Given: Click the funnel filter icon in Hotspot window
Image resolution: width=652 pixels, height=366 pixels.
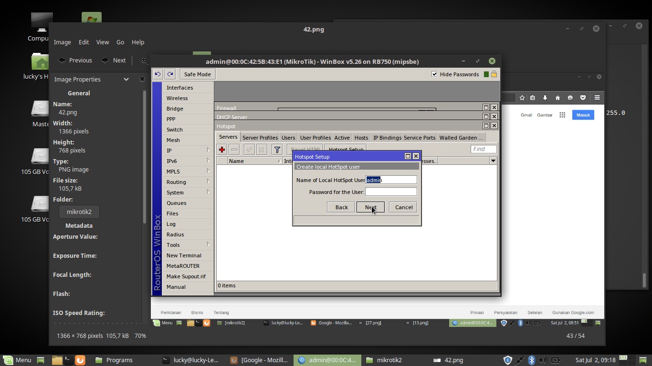Looking at the screenshot, I should click(x=277, y=150).
